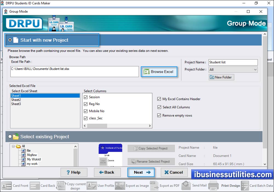Switch to Sheet3 in sheet list

[16, 104]
